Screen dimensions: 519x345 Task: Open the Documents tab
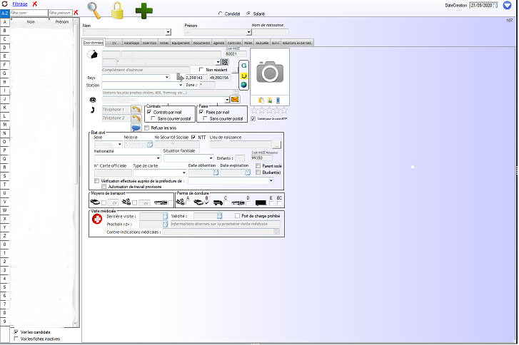coord(201,43)
